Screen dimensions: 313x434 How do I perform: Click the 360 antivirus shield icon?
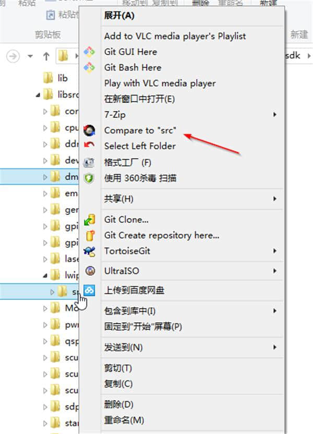(x=89, y=178)
